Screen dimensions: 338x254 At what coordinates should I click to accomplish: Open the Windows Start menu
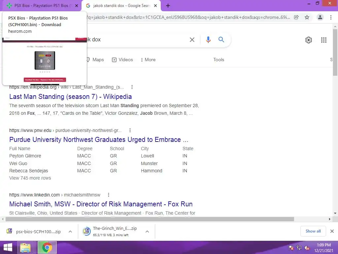[x=8, y=247]
